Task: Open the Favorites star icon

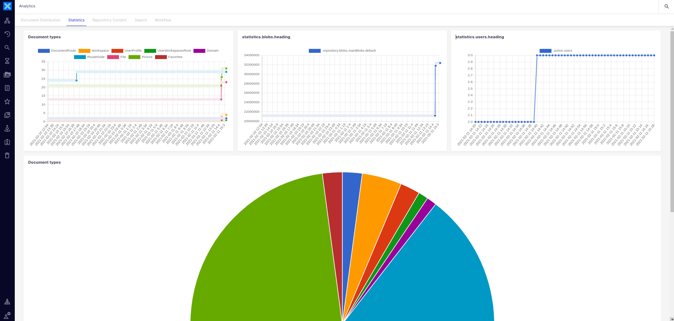Action: click(7, 101)
